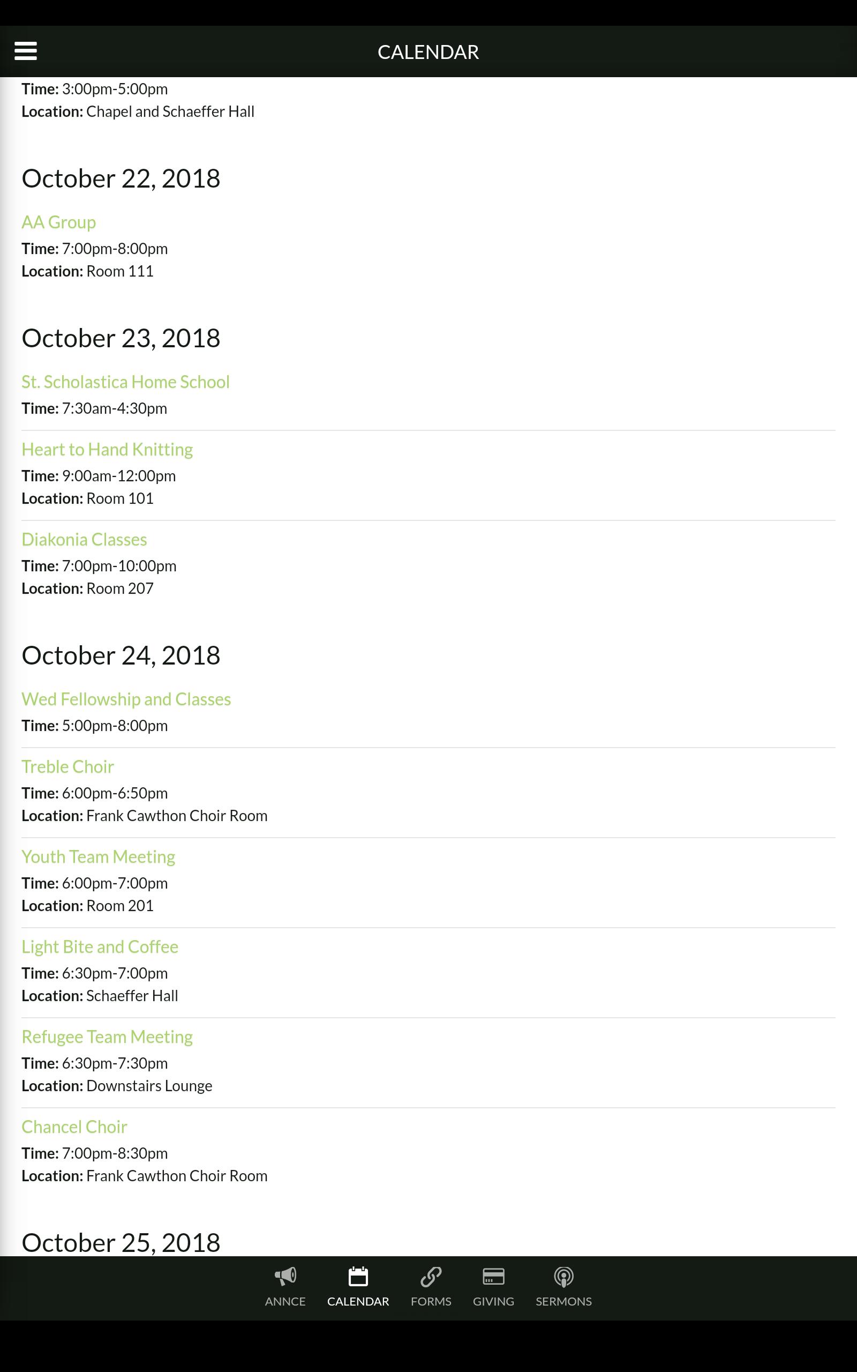
Task: Tap the Sermons podcast icon
Action: 563,1276
